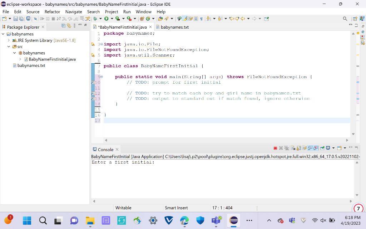The width and height of the screenshot is (366, 229).
Task: Click Collapse All in Package Explorer
Action: [x=63, y=26]
